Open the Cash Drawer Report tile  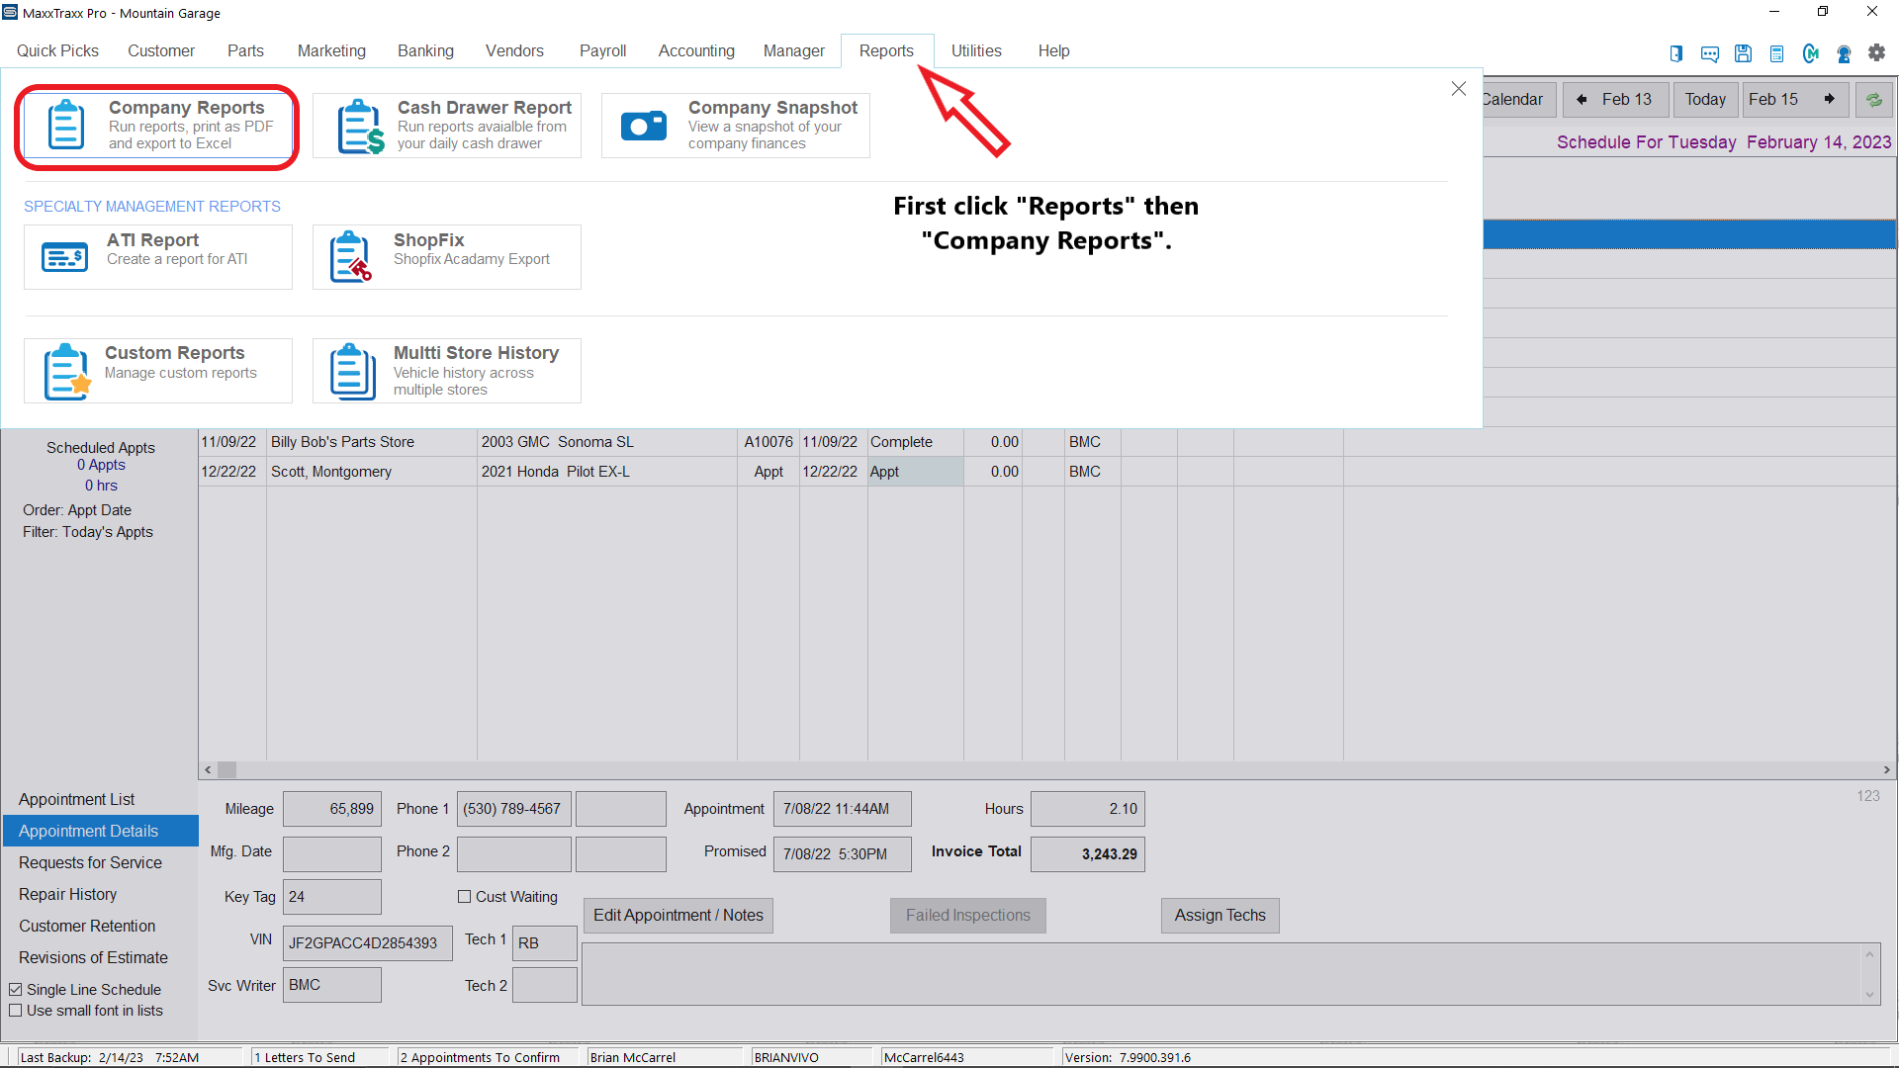pyautogui.click(x=447, y=126)
